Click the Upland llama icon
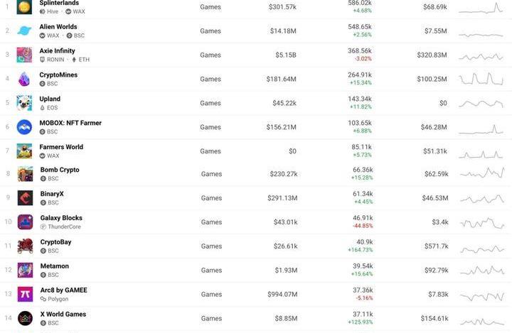 tap(24, 103)
